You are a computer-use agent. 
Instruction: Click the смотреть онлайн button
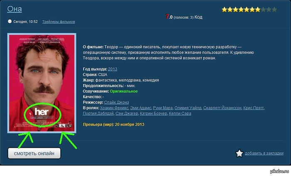[34, 154]
